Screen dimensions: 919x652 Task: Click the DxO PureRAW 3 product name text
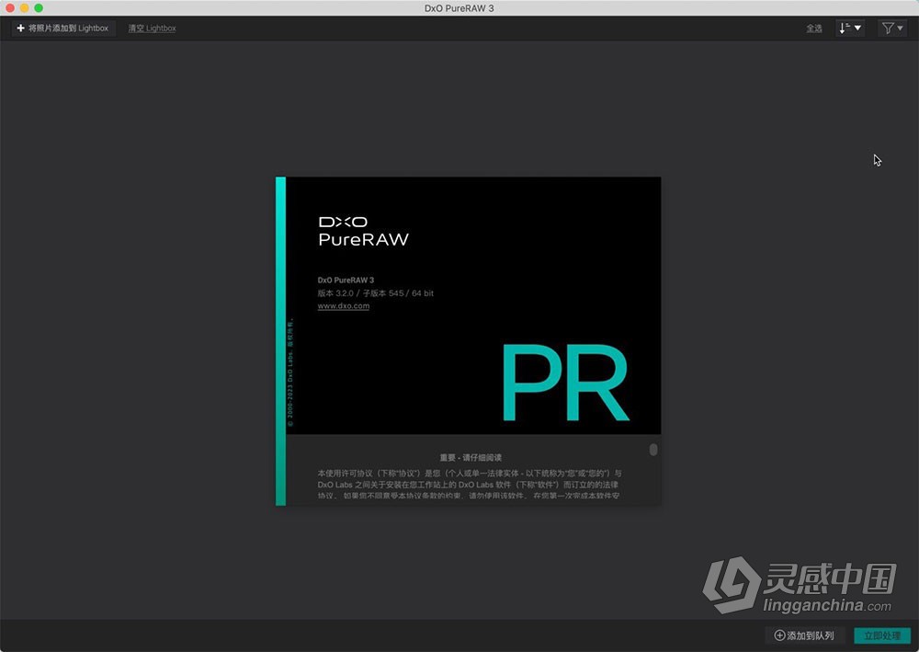[346, 280]
